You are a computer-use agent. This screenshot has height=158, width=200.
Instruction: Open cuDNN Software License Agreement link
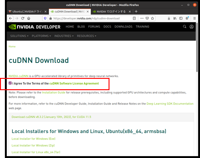74,83
